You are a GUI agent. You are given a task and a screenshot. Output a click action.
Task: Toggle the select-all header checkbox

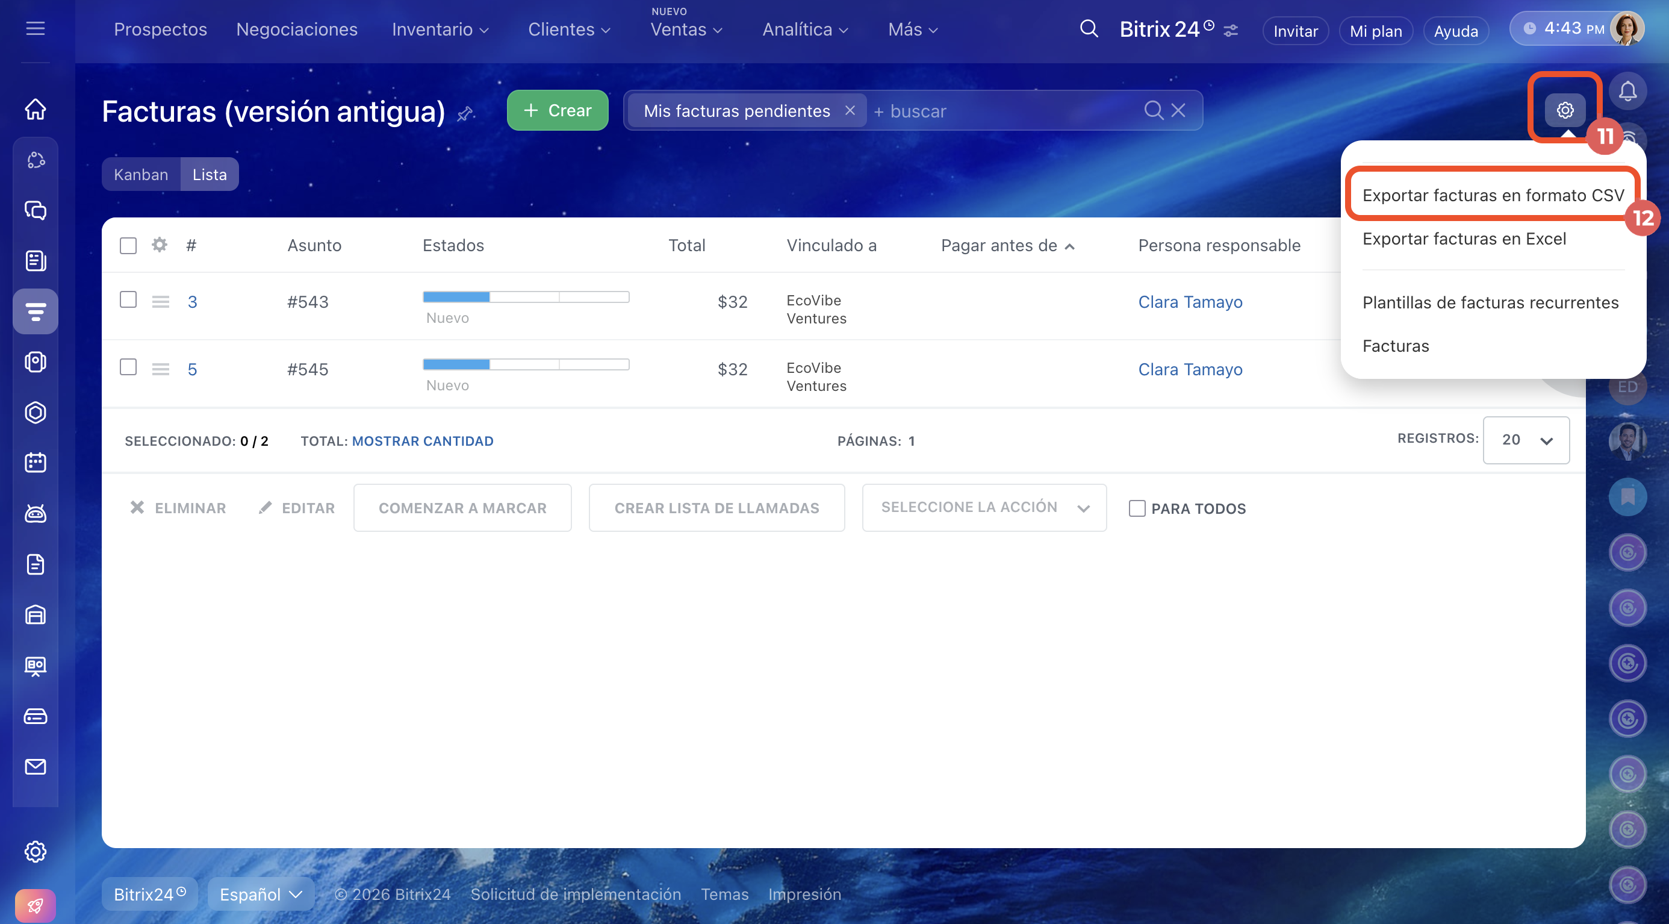click(x=128, y=246)
